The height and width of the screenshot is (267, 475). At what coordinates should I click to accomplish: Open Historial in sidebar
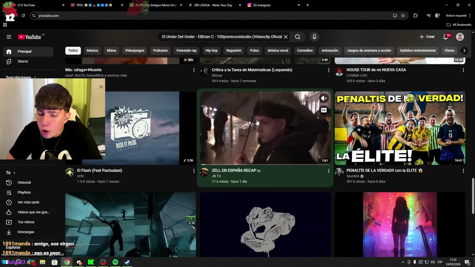pos(28,182)
